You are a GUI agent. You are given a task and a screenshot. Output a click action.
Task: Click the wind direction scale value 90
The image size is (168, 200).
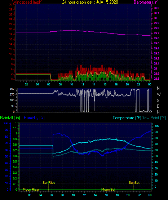pos(13,106)
